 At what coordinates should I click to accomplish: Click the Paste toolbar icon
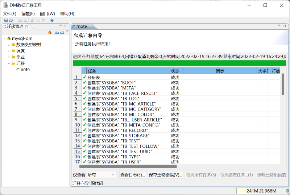[x=43, y=20]
